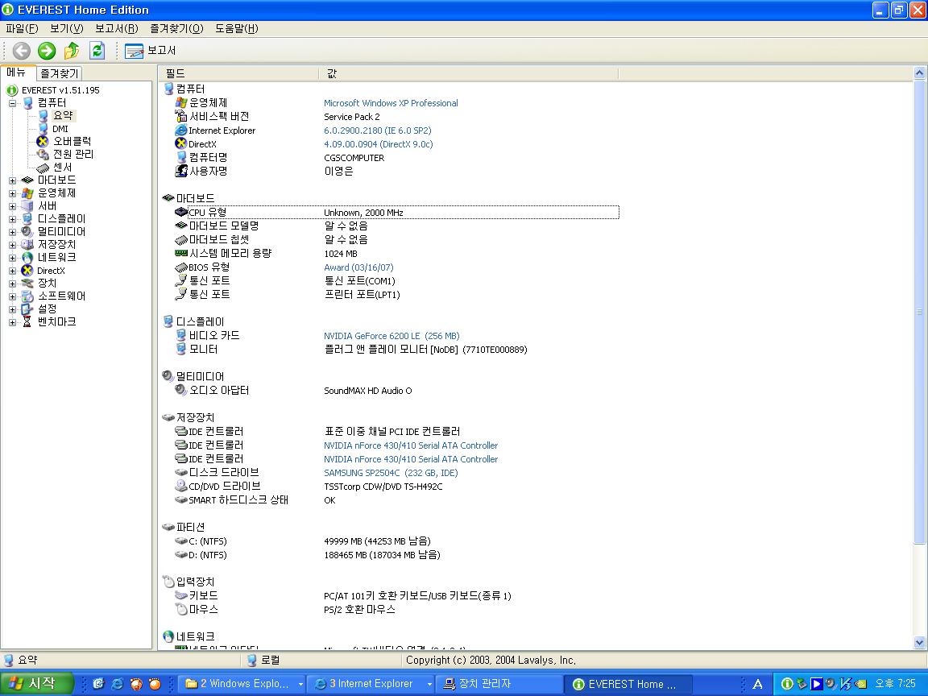Click the vertical scrollbar up arrow
The width and height of the screenshot is (928, 696).
pyautogui.click(x=919, y=73)
